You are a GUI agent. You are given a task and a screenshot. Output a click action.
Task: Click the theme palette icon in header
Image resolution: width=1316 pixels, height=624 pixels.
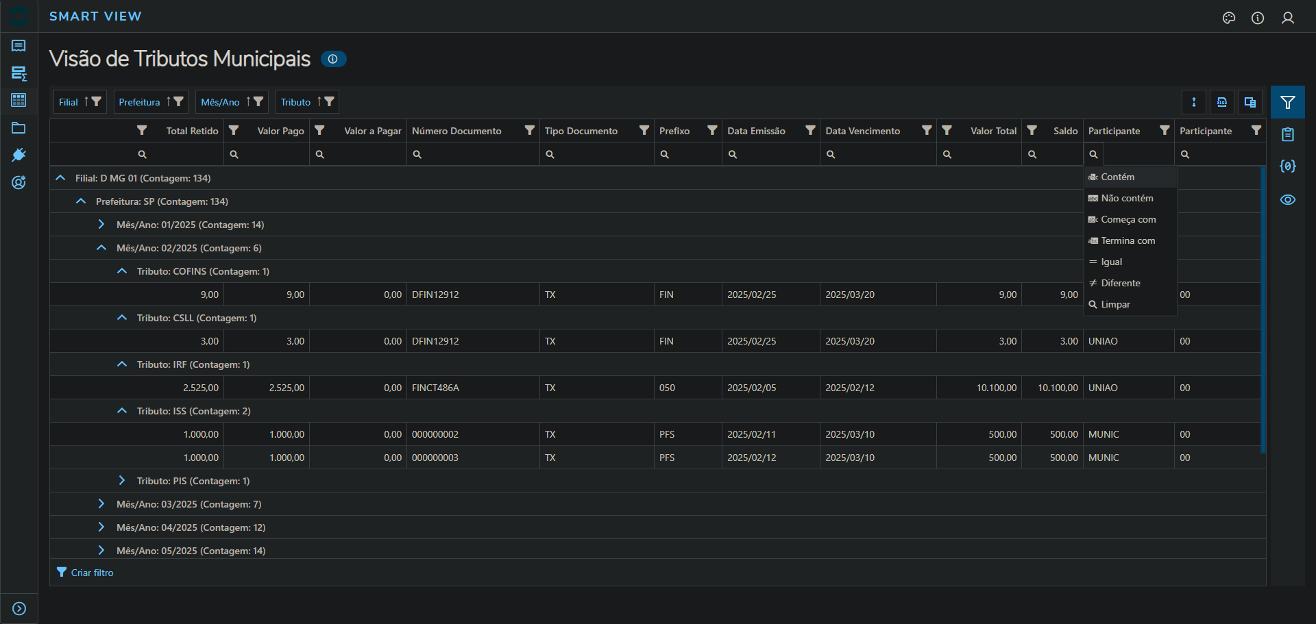coord(1229,18)
